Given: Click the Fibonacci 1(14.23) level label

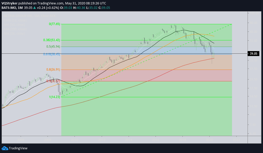Looking at the screenshot, I should tap(55, 97).
